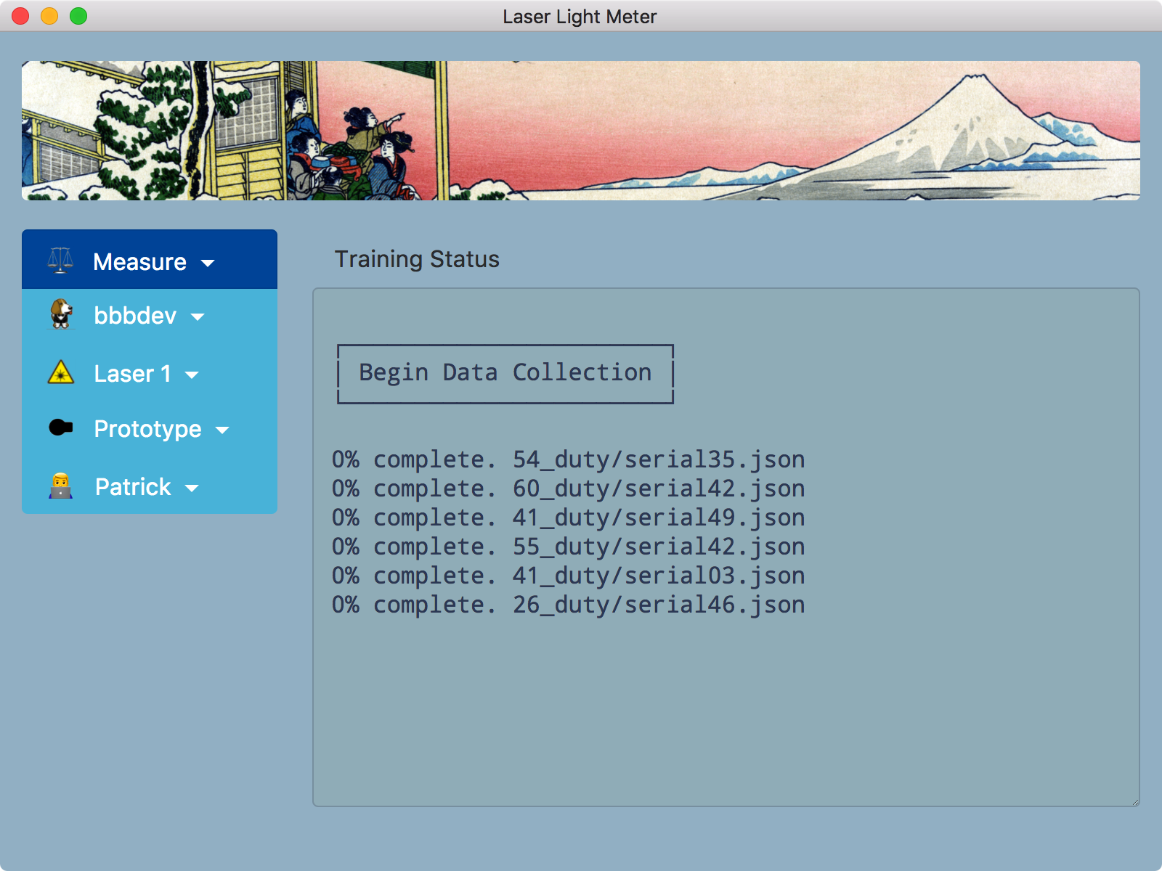Viewport: 1162px width, 871px height.
Task: Choose Prototype in the sidebar
Action: click(x=150, y=429)
